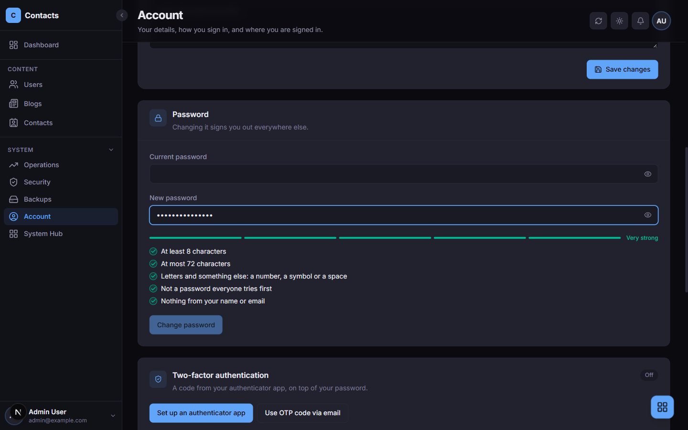Image resolution: width=688 pixels, height=430 pixels.
Task: Click the 'Very strong' strength label
Action: tap(642, 238)
